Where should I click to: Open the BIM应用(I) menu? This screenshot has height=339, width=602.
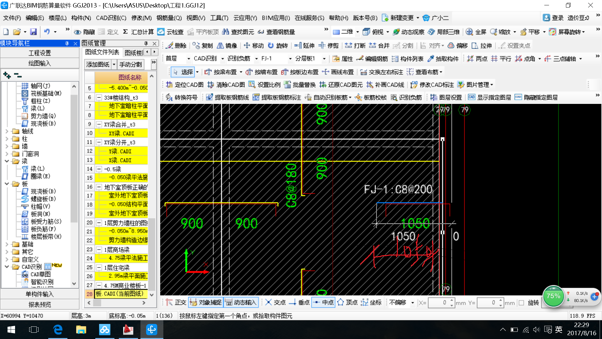click(x=276, y=18)
